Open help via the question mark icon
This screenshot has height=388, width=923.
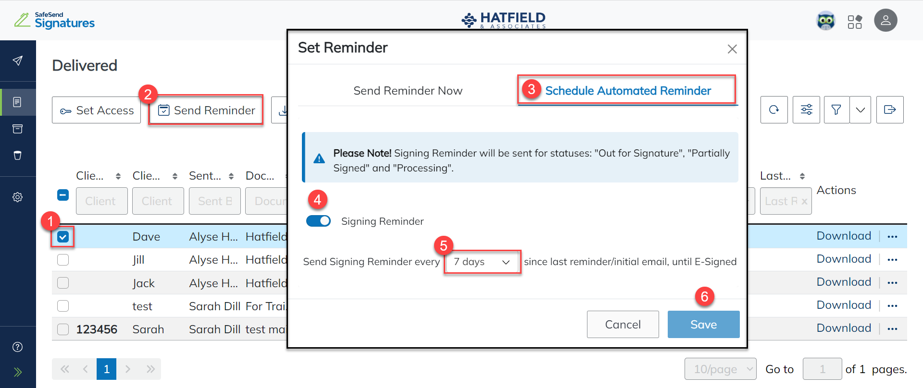pyautogui.click(x=18, y=347)
